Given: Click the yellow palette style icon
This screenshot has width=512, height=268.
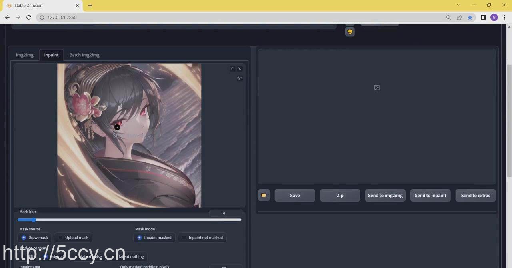Looking at the screenshot, I should click(350, 32).
